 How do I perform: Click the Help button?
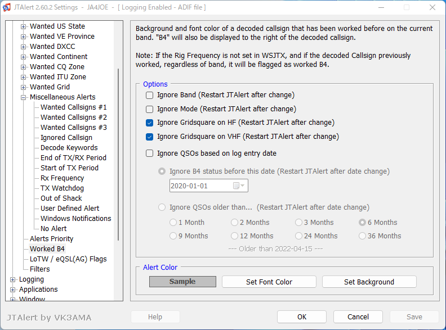(155, 317)
